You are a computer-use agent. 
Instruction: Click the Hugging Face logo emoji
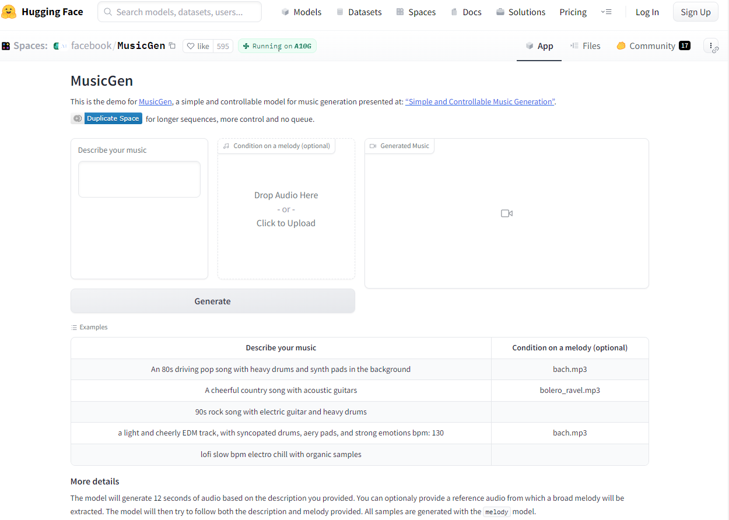click(x=9, y=12)
